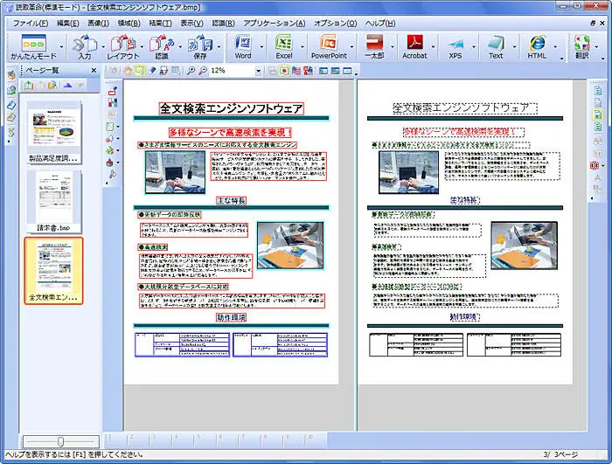
Task: Close the ページ一覧 panel
Action: [95, 70]
